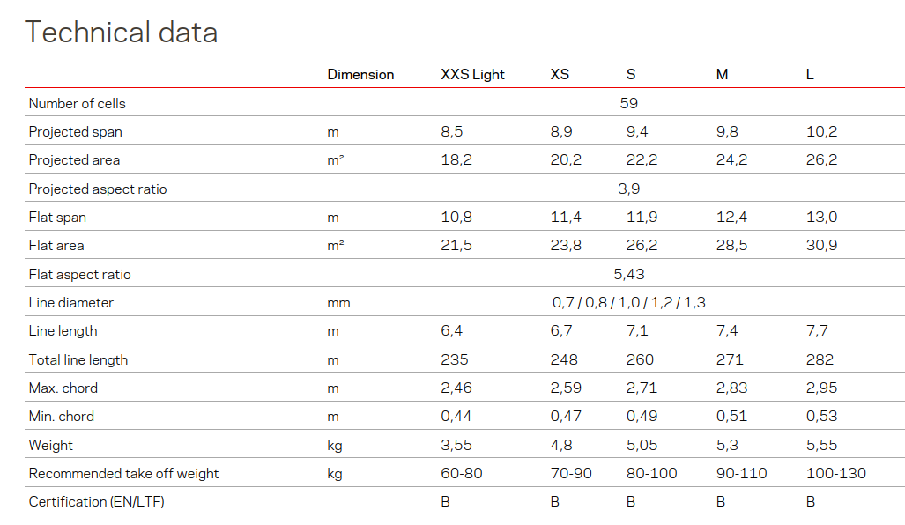The height and width of the screenshot is (525, 905).
Task: Click the Projected aspect ratio label
Action: (98, 189)
